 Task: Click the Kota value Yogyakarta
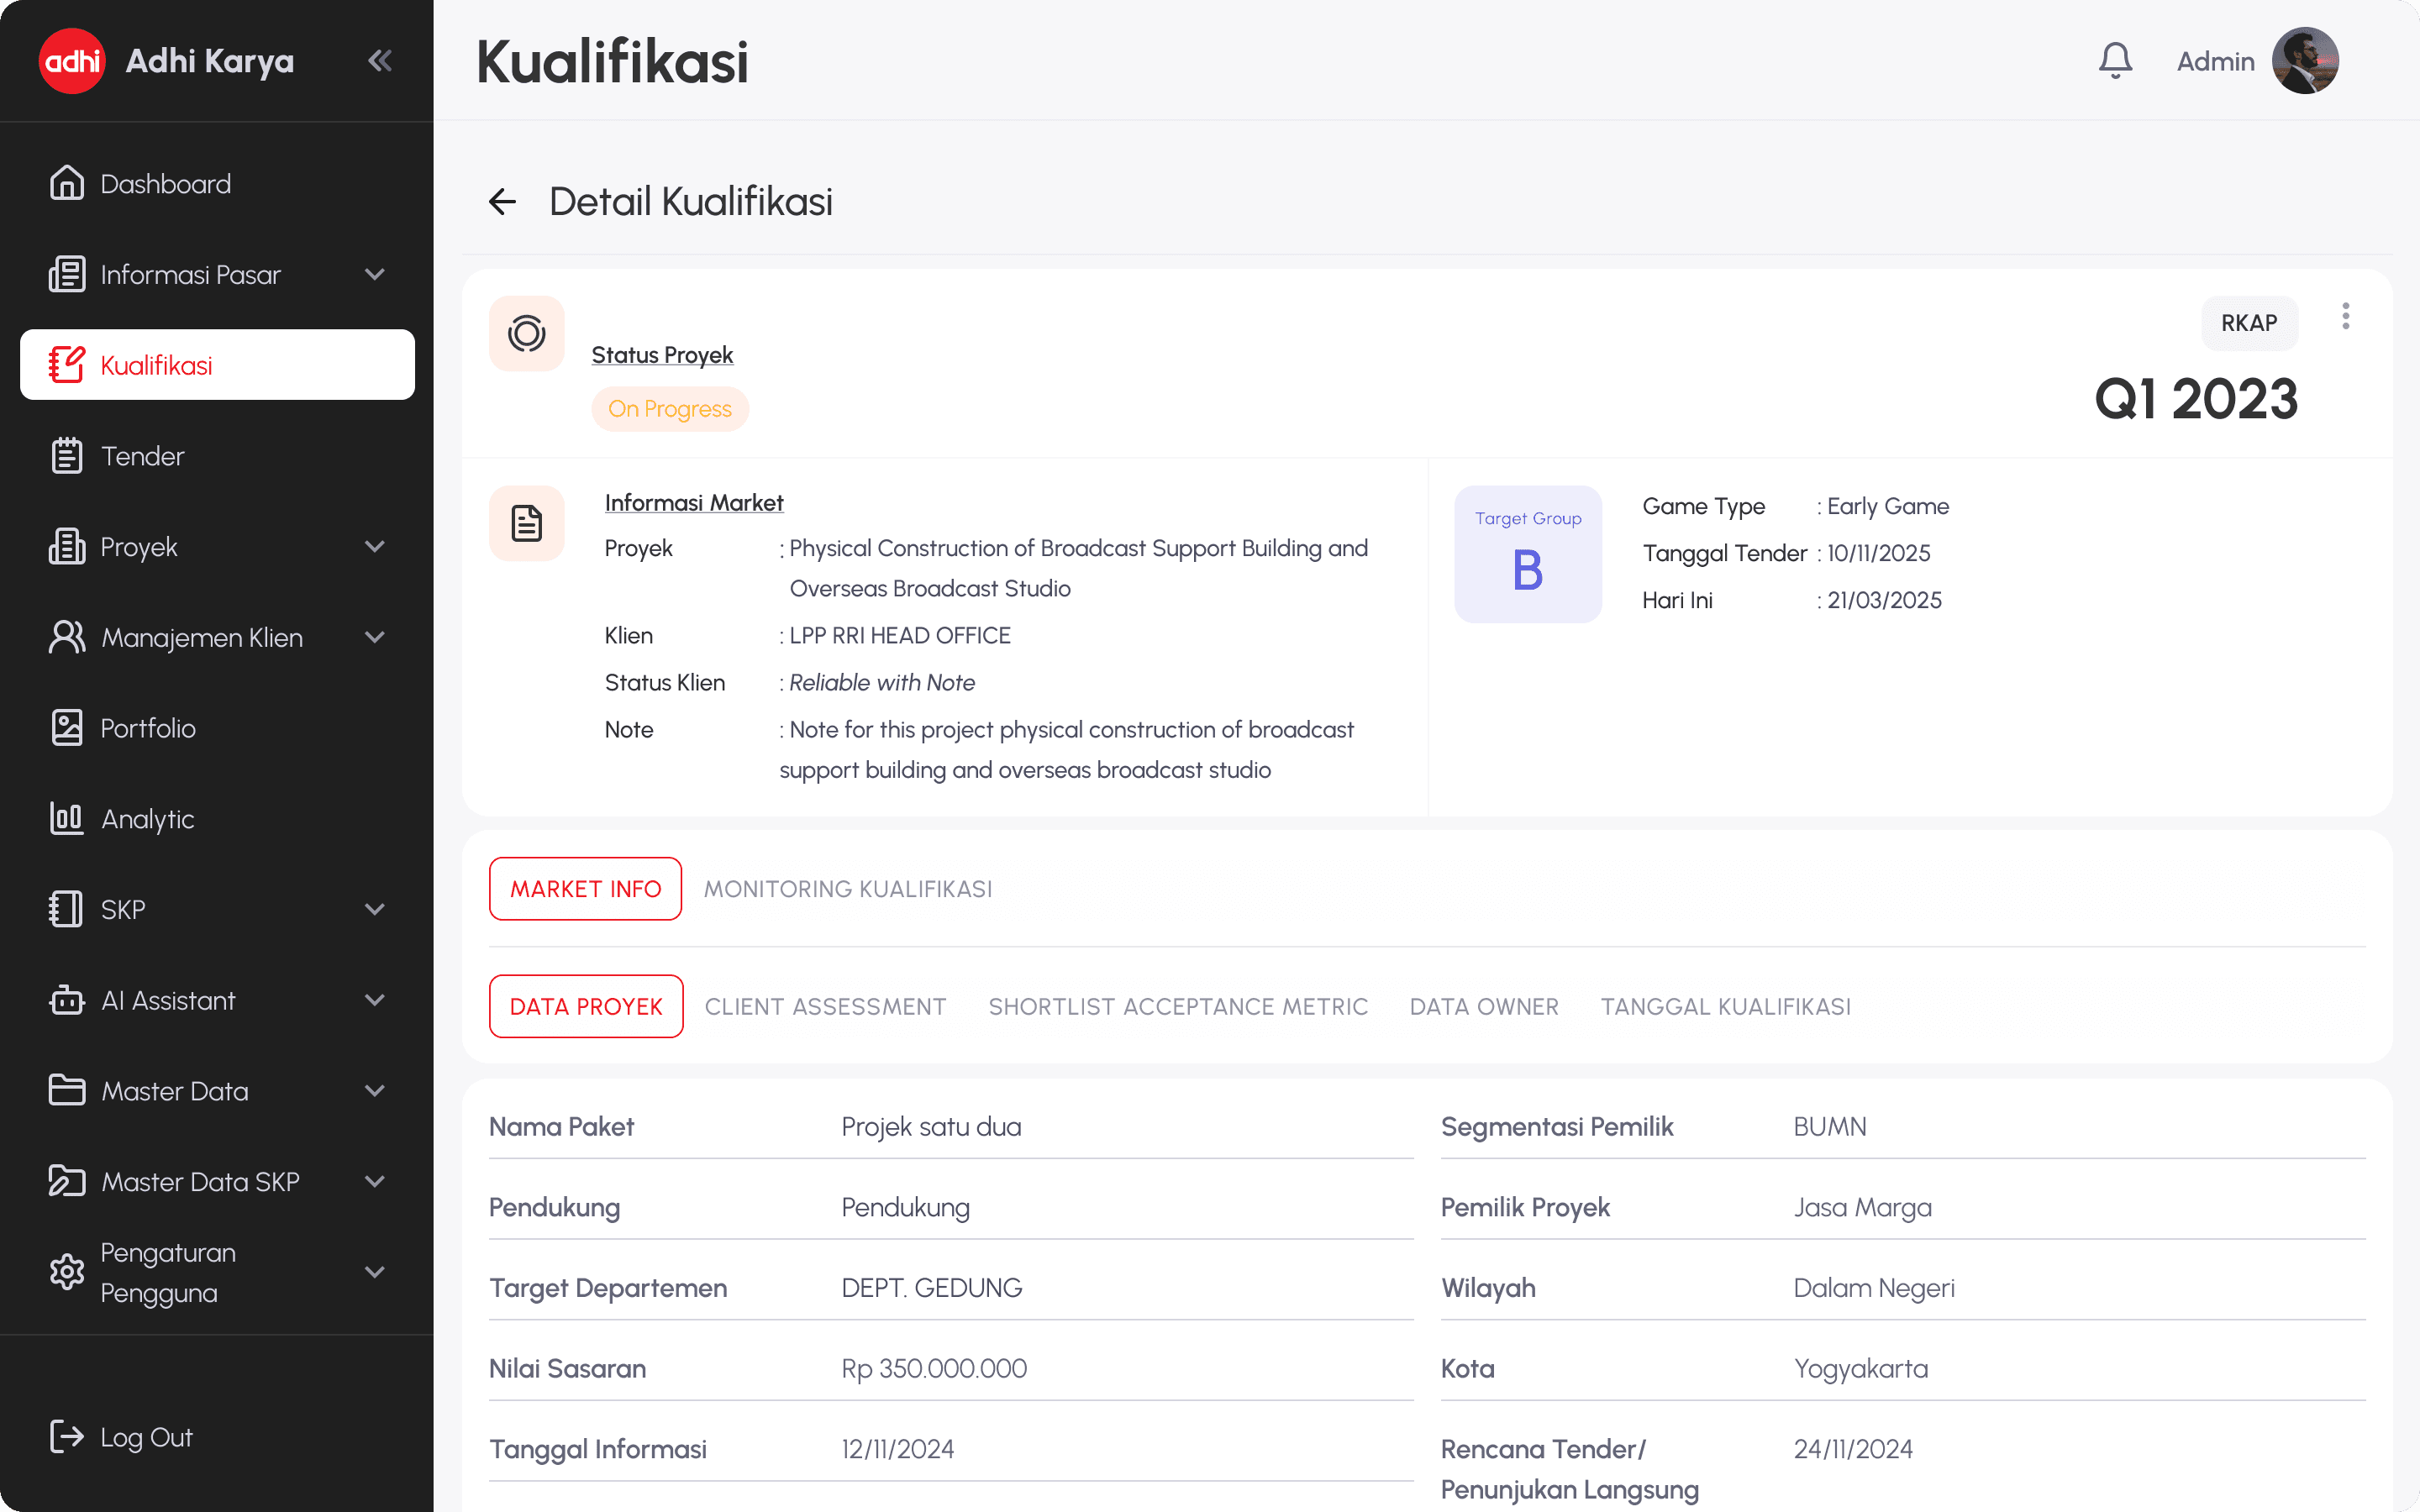(x=1861, y=1368)
